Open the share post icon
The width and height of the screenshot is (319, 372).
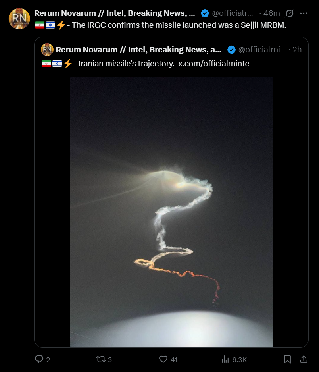(x=304, y=359)
